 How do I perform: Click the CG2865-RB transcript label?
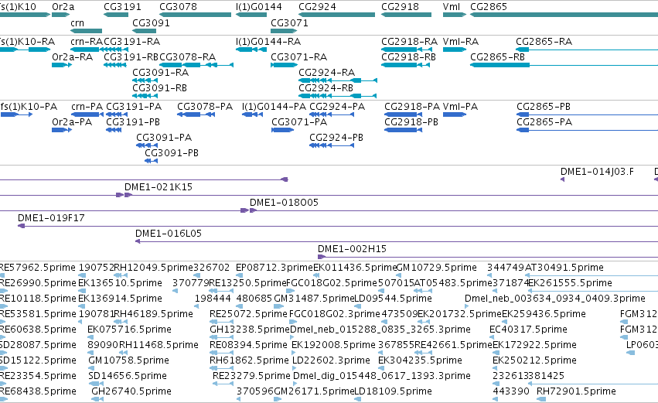497,57
